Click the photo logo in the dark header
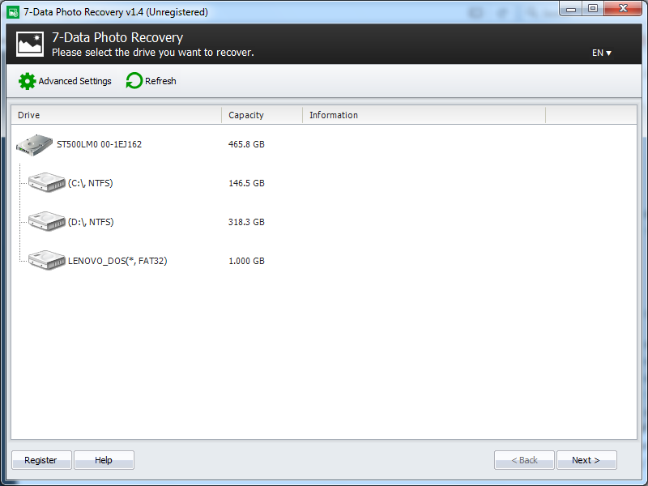Image resolution: width=648 pixels, height=486 pixels. click(29, 44)
